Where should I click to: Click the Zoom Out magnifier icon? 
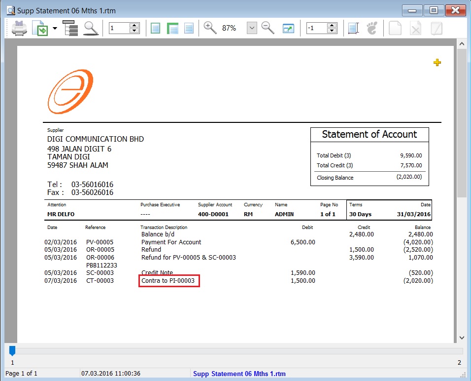point(268,28)
